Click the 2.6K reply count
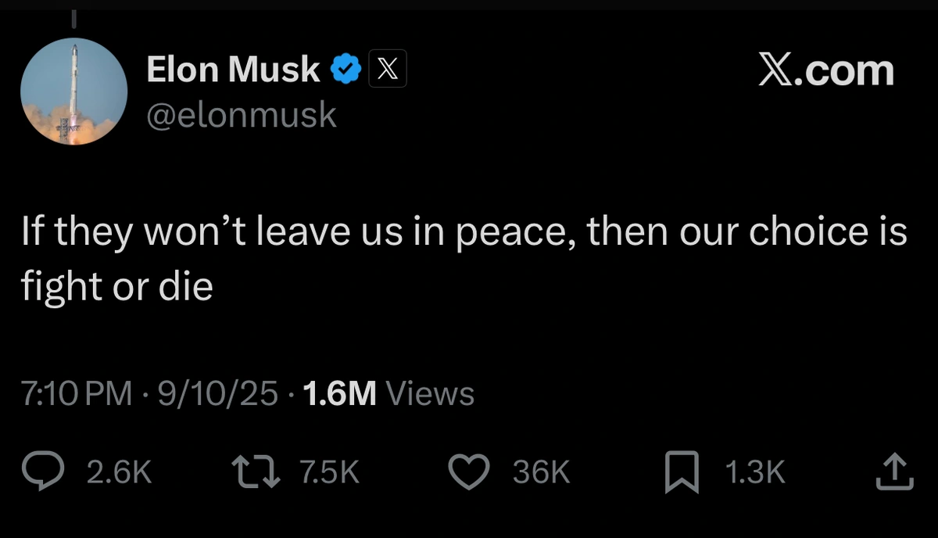 119,472
